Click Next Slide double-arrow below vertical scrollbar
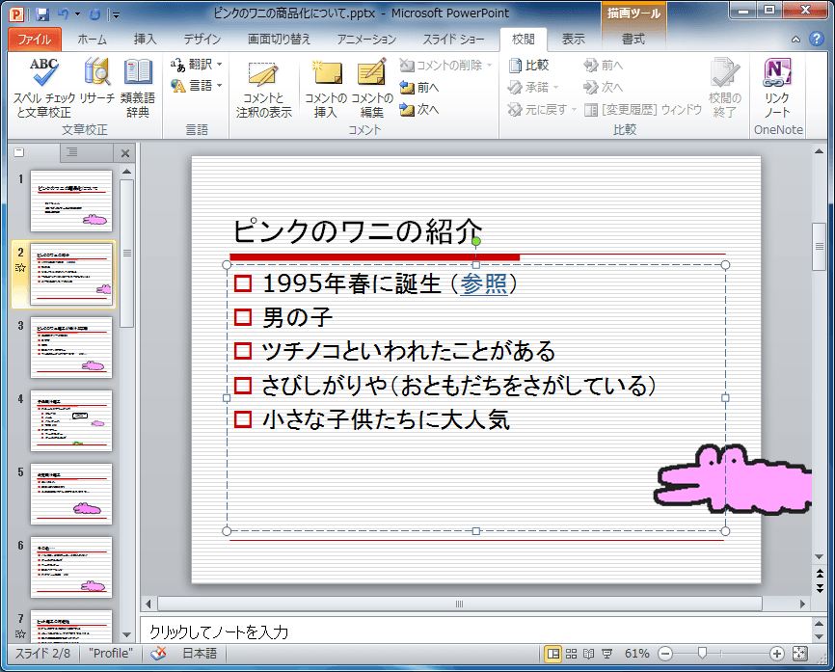This screenshot has height=672, width=835. pyautogui.click(x=820, y=588)
